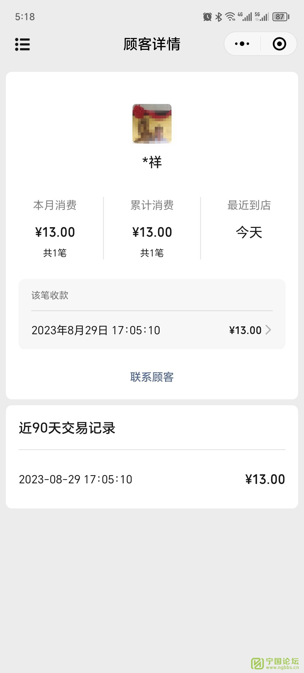Select the 2023-08-29 transaction record
Screen dimensions: 304x673
tap(152, 479)
